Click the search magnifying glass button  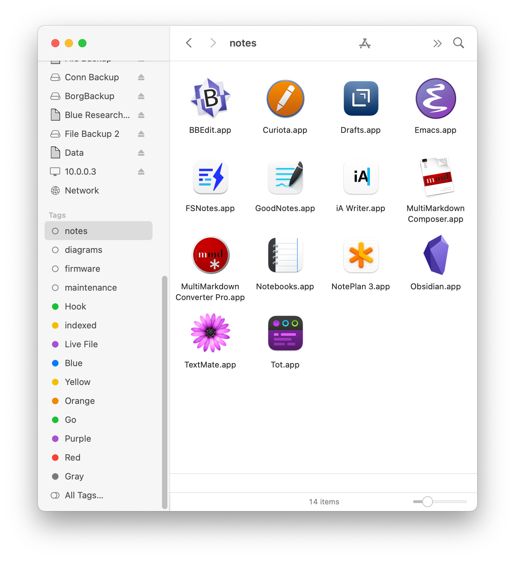pos(458,43)
